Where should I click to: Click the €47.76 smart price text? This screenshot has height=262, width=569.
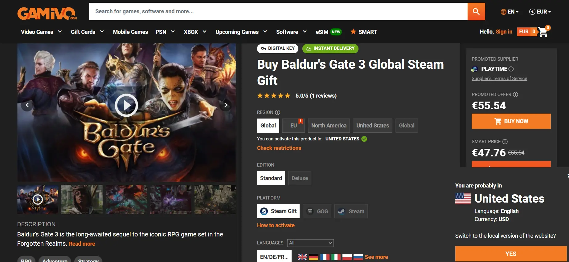click(x=489, y=152)
